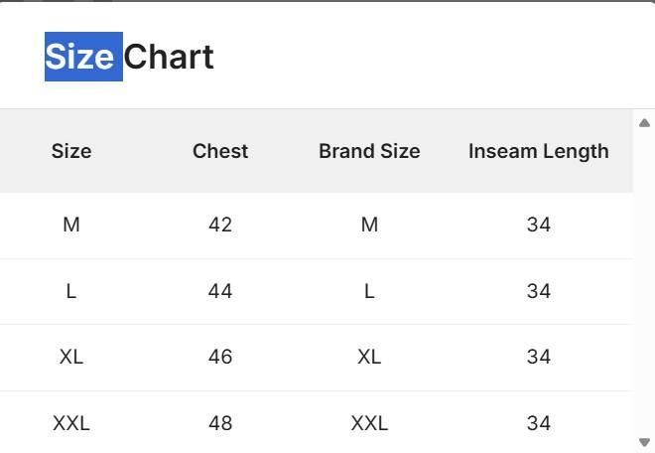
Task: Select "XL" in the Size column
Action: click(x=71, y=357)
